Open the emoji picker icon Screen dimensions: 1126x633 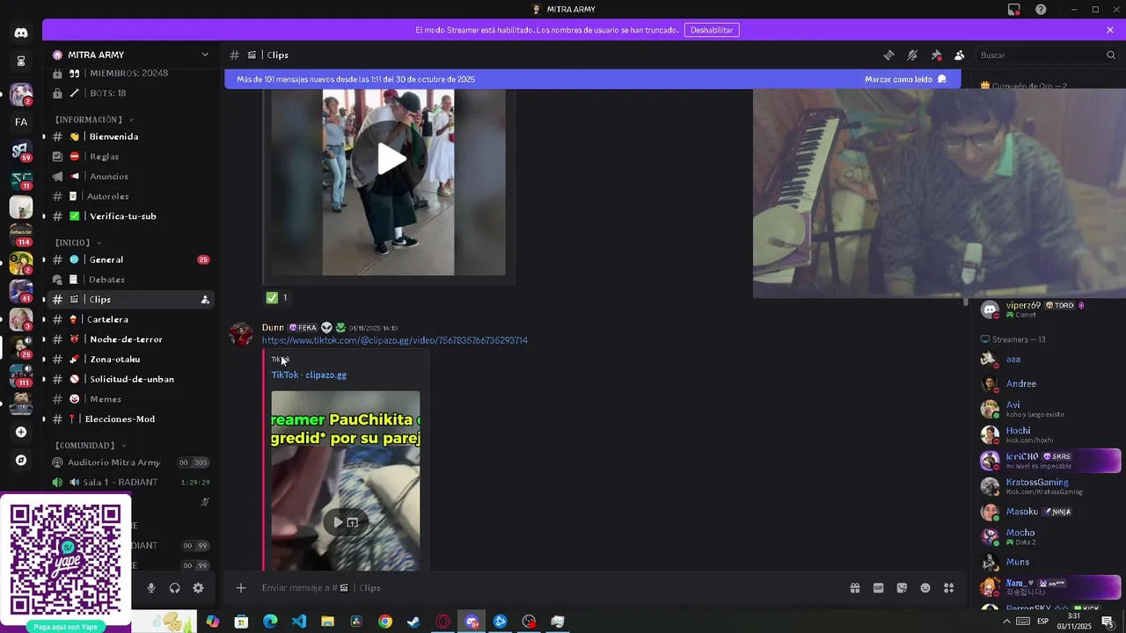[925, 587]
